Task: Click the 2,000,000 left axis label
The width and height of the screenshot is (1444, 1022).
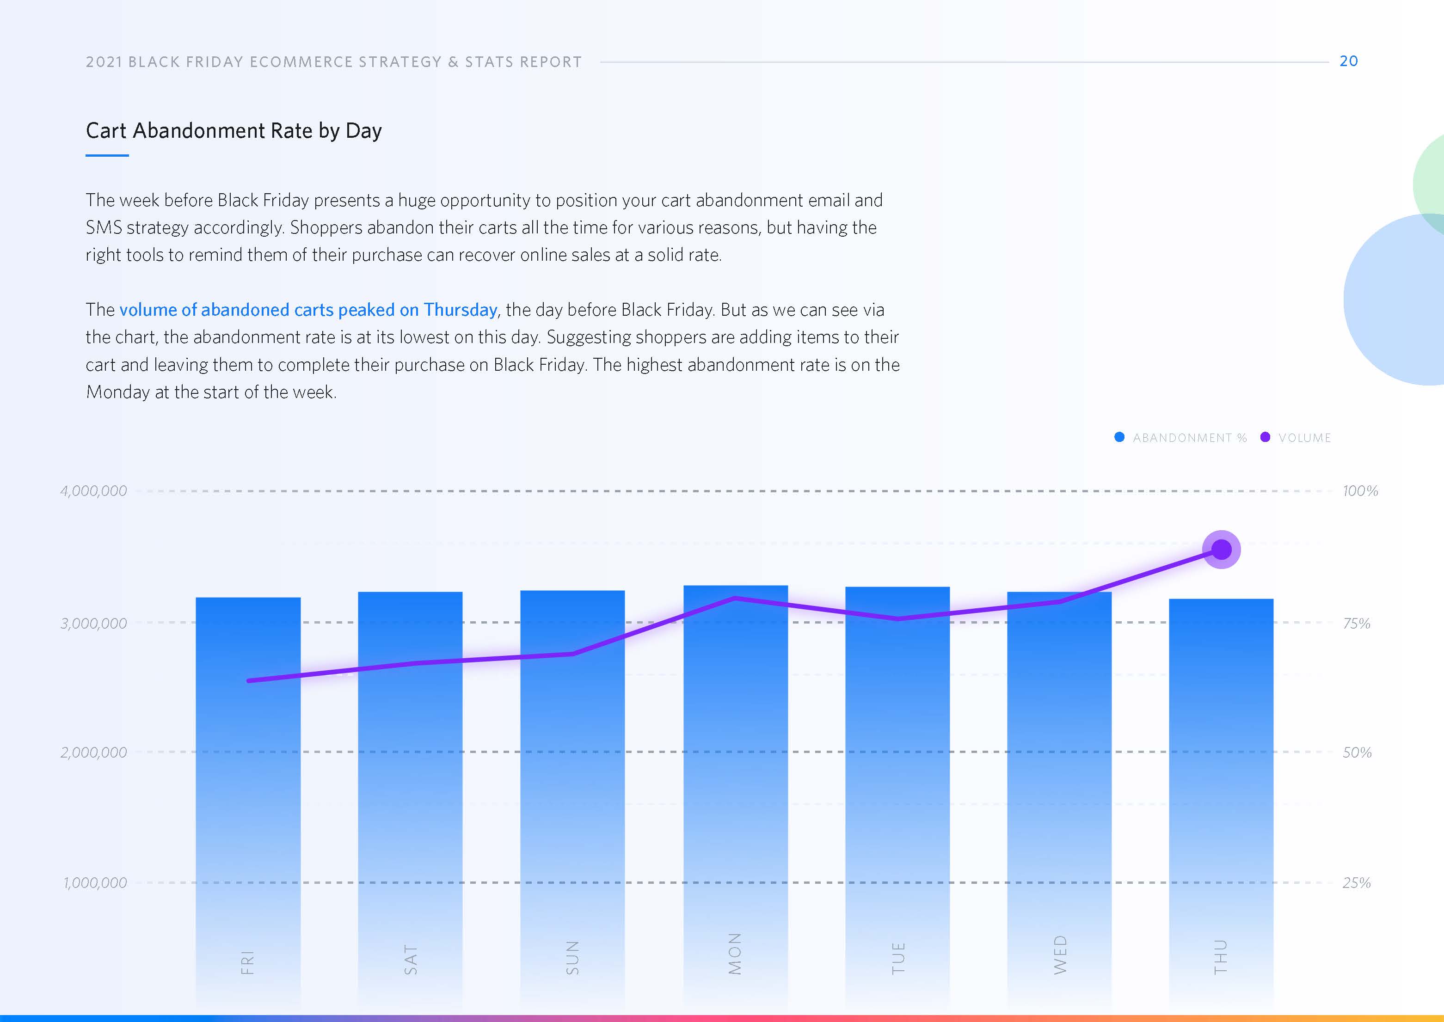Action: click(x=93, y=752)
